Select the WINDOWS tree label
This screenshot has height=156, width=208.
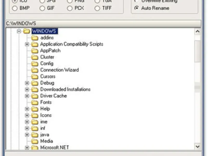point(45,31)
